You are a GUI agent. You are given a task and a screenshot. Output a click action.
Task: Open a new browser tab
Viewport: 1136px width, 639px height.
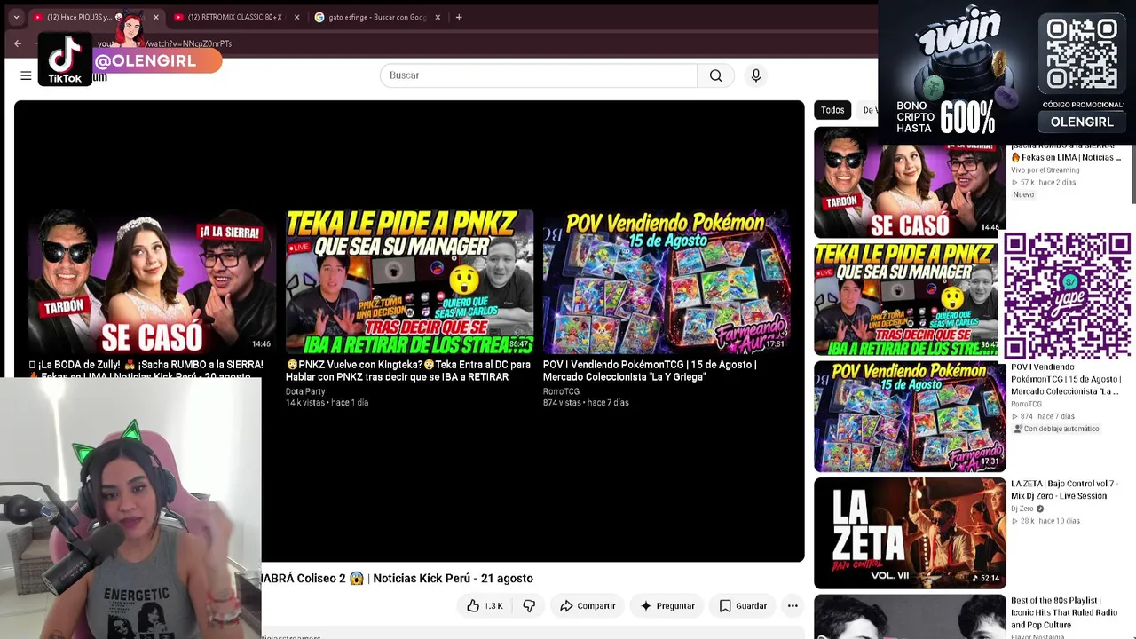(459, 17)
